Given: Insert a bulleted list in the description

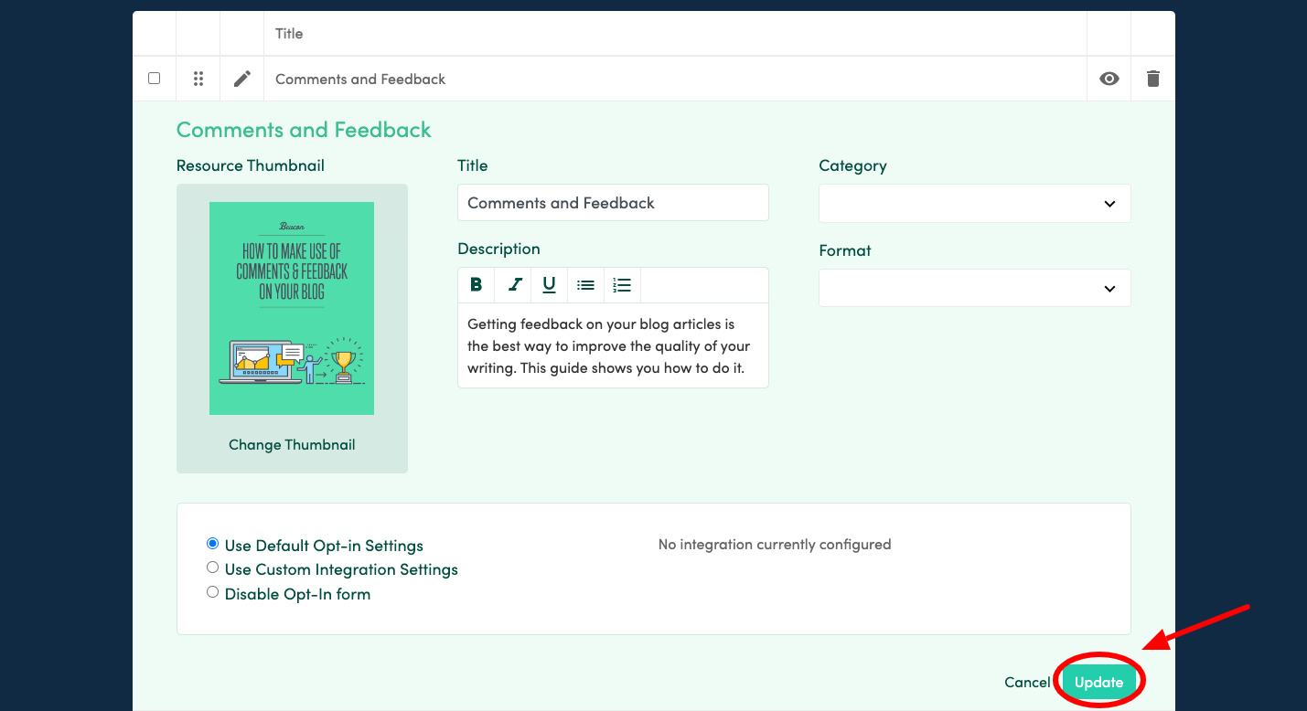Looking at the screenshot, I should [585, 284].
